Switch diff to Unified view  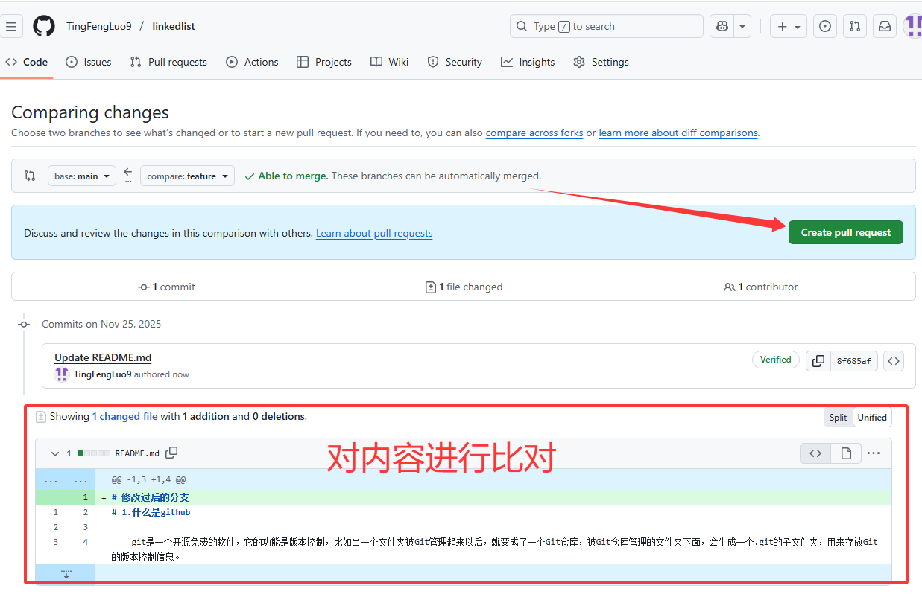872,417
